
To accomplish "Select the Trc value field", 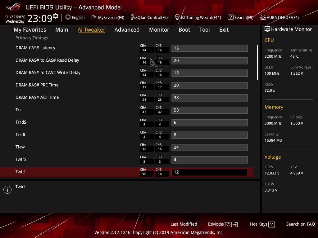I will tap(210, 110).
